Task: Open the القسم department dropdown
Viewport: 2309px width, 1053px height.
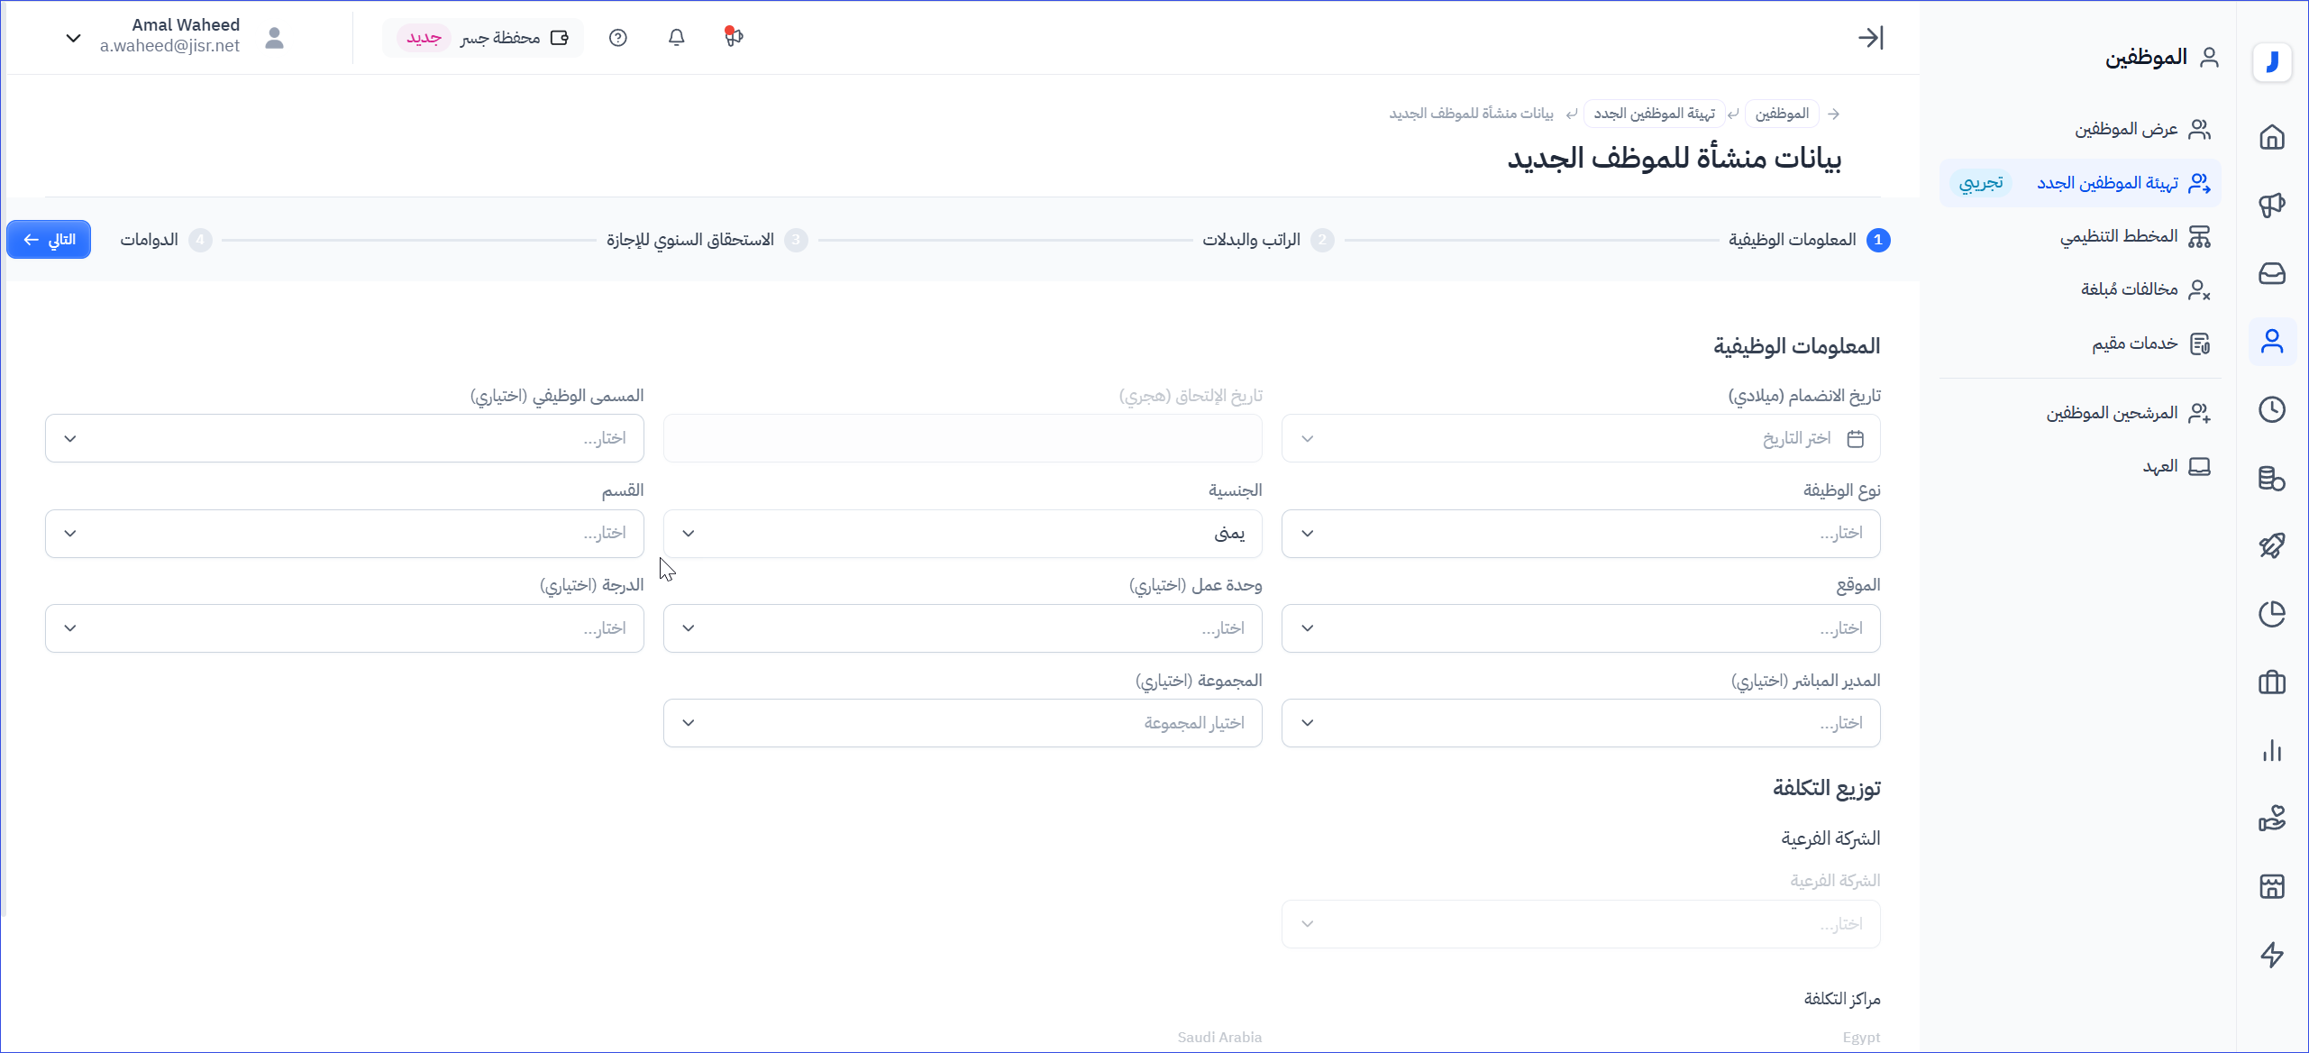Action: (344, 534)
